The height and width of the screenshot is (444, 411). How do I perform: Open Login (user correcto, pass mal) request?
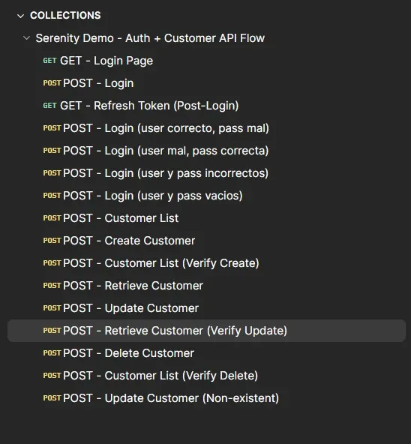pyautogui.click(x=166, y=128)
